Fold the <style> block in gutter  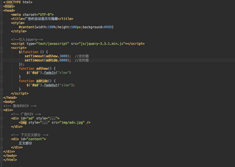[x=2, y=23]
